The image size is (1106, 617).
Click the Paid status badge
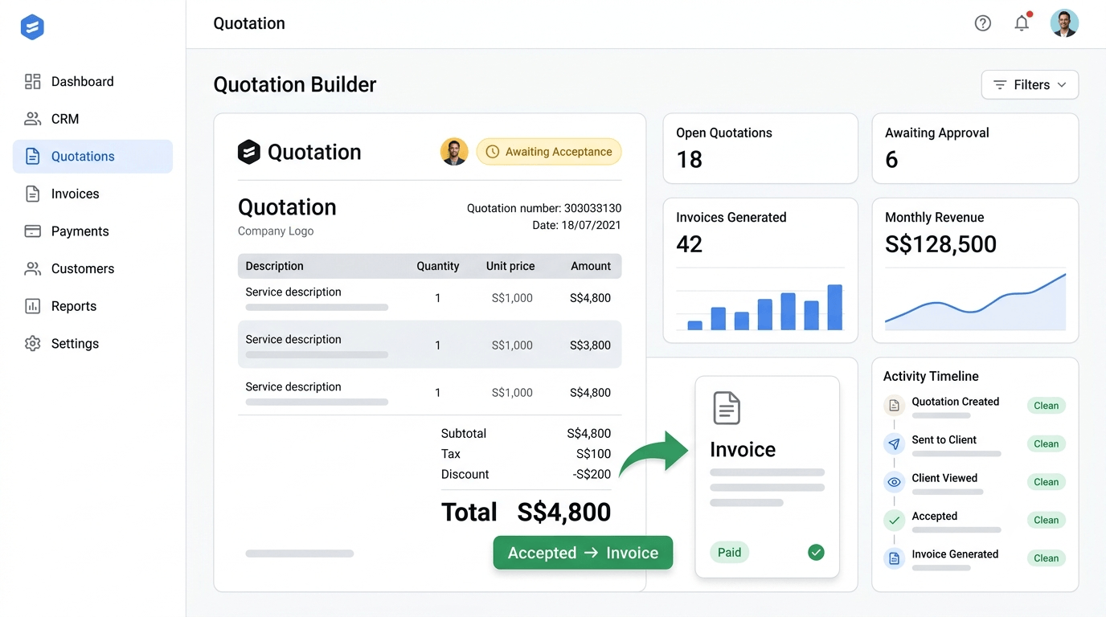[x=729, y=552]
